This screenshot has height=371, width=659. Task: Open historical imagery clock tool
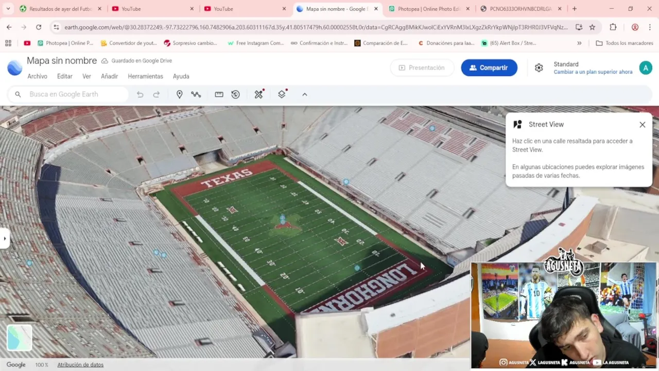pyautogui.click(x=235, y=94)
